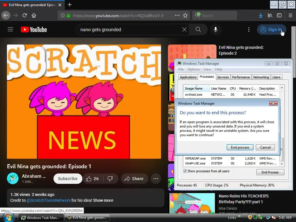This screenshot has height=222, width=296.
Task: Click the muted volume tray icon
Action: (274, 217)
